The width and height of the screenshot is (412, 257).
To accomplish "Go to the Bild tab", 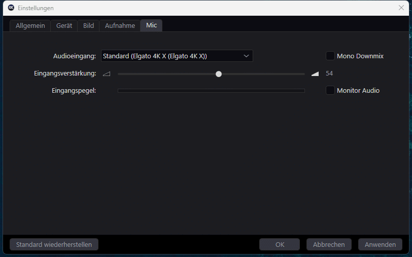I will pos(88,25).
